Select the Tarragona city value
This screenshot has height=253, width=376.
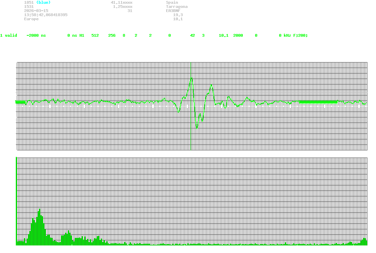176,7
